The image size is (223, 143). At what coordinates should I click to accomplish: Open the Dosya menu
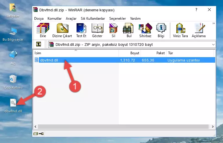[39, 19]
